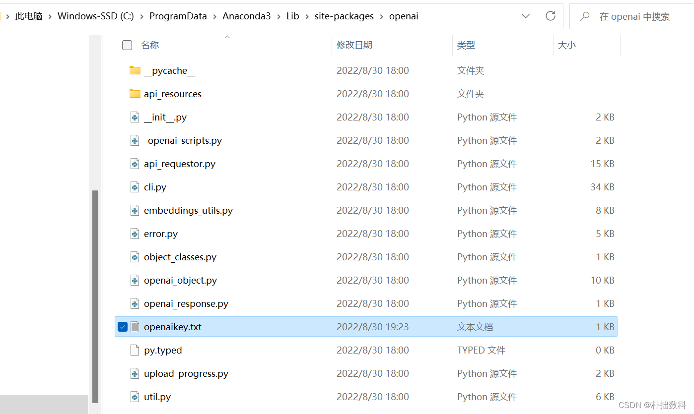Click the text document icon of openaikey.txt
694x414 pixels.
(x=135, y=327)
